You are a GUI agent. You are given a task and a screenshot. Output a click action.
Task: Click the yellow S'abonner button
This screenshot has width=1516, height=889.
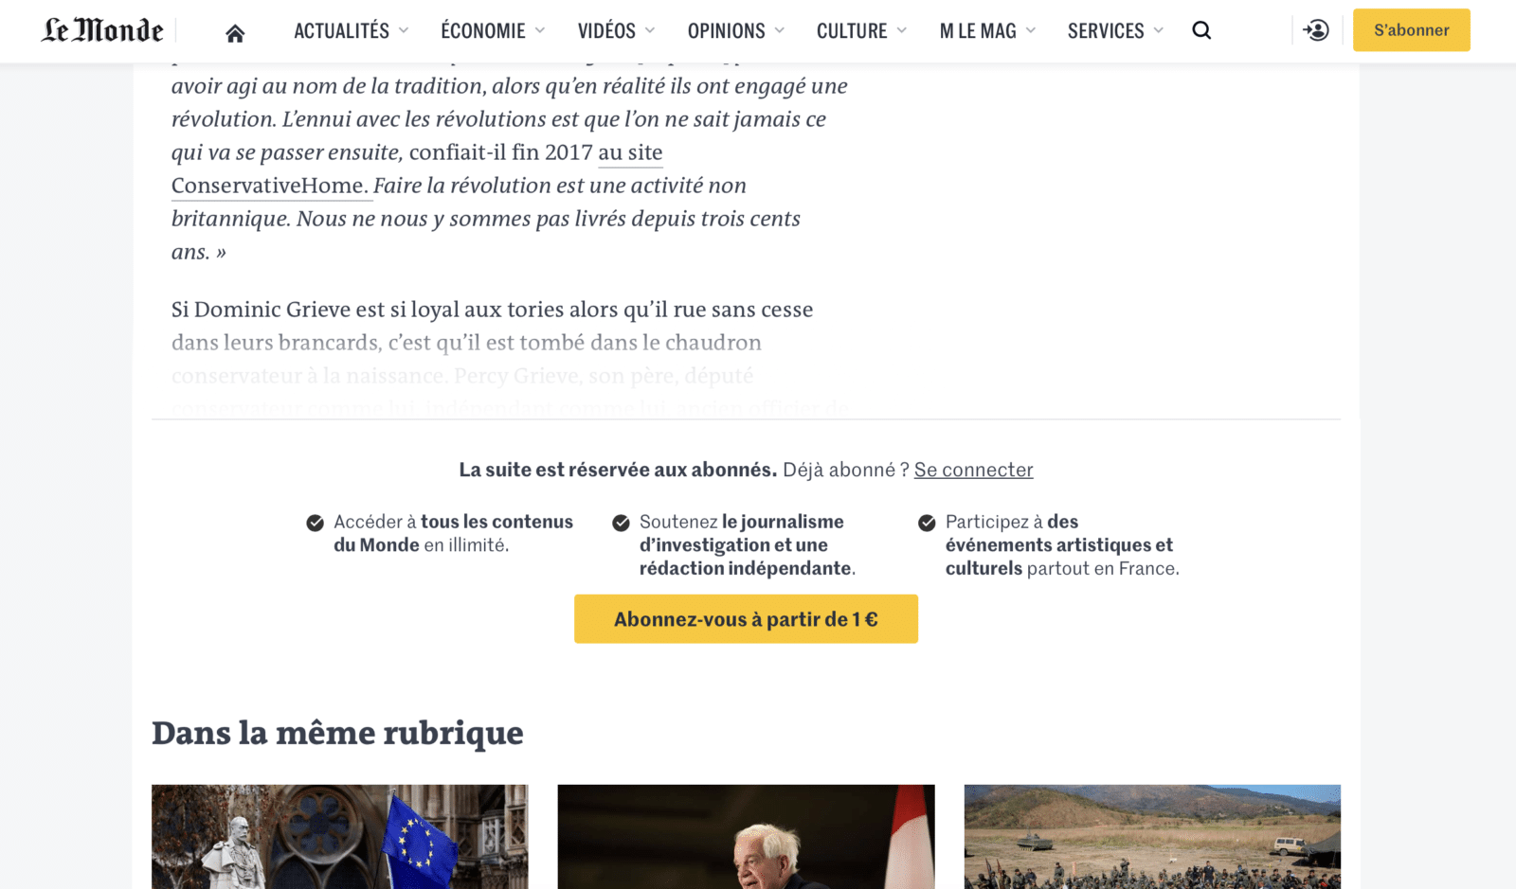click(x=1411, y=30)
